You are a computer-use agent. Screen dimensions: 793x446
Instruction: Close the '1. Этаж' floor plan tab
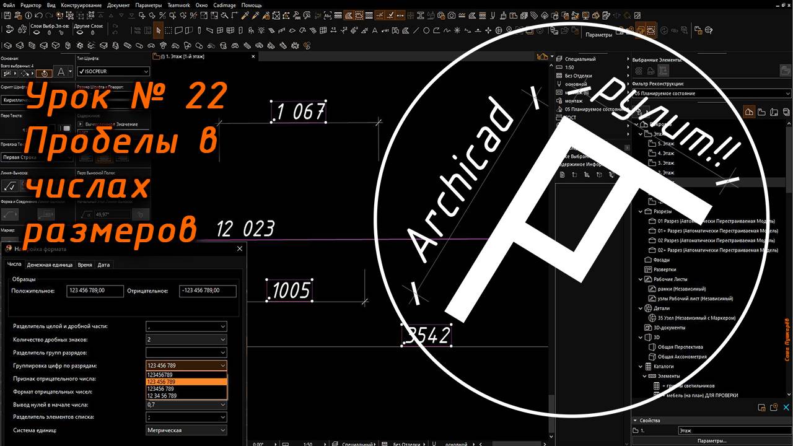coord(254,56)
